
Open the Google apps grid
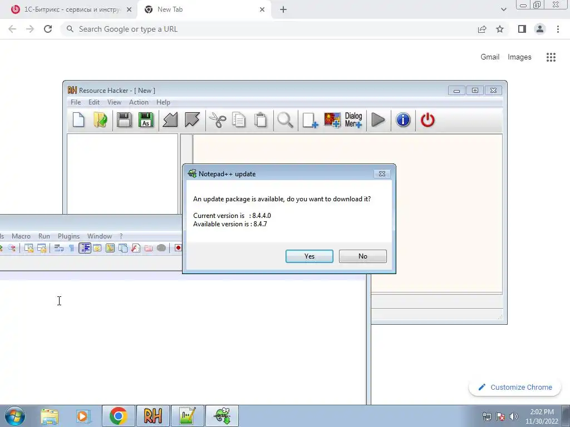(551, 57)
